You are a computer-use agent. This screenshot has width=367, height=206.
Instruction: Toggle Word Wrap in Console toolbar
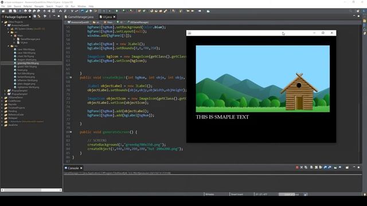tap(321, 167)
